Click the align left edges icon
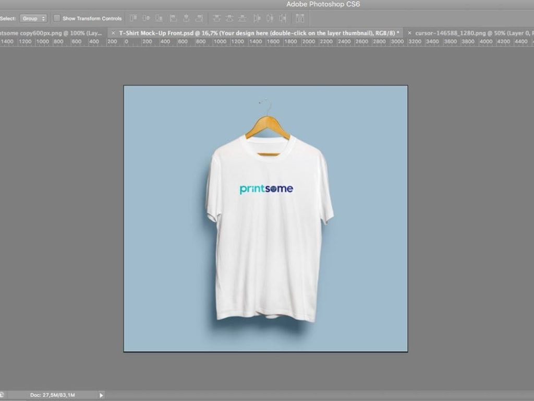This screenshot has width=534, height=401. tap(174, 18)
